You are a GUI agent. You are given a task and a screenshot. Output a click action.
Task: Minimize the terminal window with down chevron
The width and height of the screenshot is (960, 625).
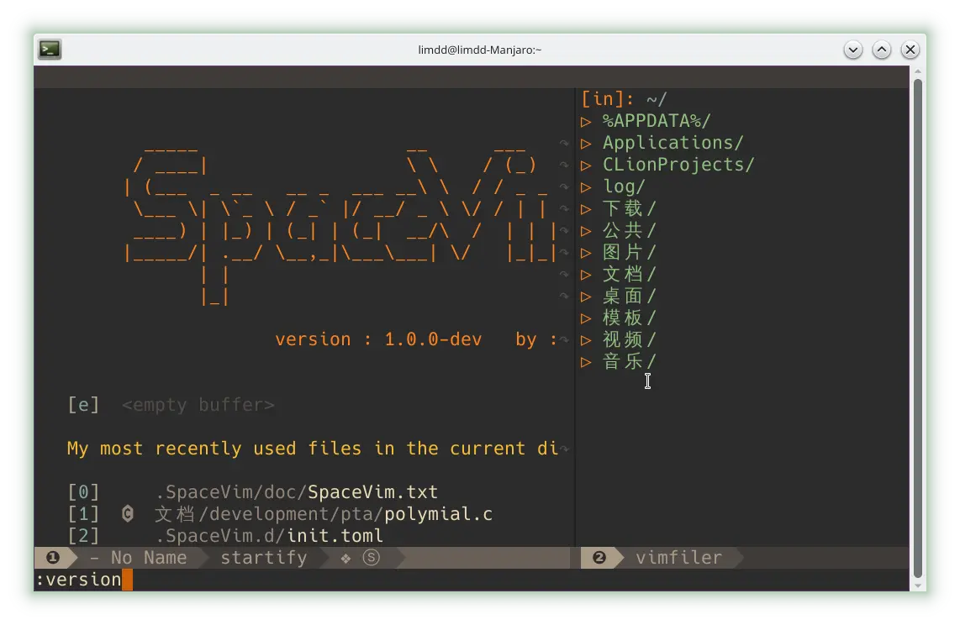coord(853,50)
